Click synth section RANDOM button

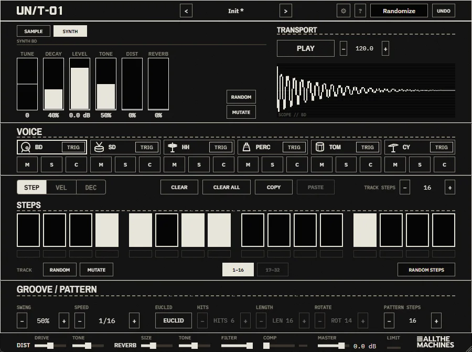click(x=241, y=97)
